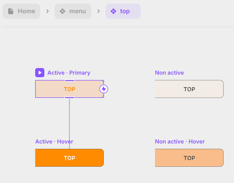Go to the menu breadcrumb label
The width and height of the screenshot is (234, 183).
point(78,11)
